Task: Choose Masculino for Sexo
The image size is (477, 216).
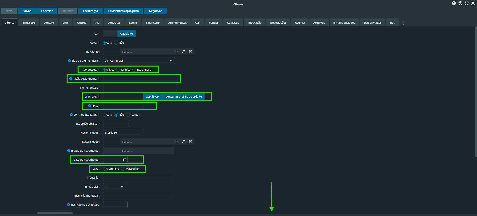Action: pos(123,169)
